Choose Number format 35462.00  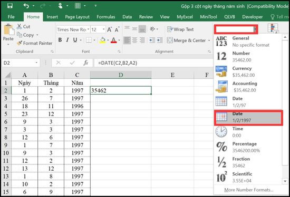248,57
